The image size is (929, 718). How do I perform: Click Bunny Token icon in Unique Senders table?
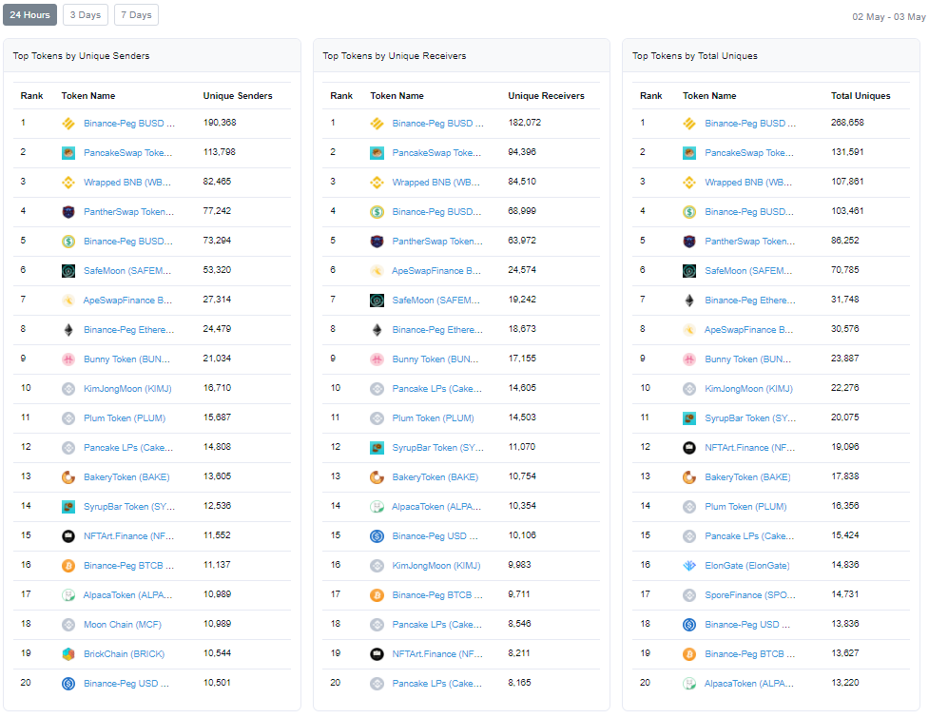tap(68, 359)
